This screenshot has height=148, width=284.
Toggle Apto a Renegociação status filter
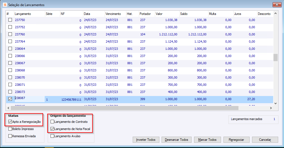click(x=10, y=122)
